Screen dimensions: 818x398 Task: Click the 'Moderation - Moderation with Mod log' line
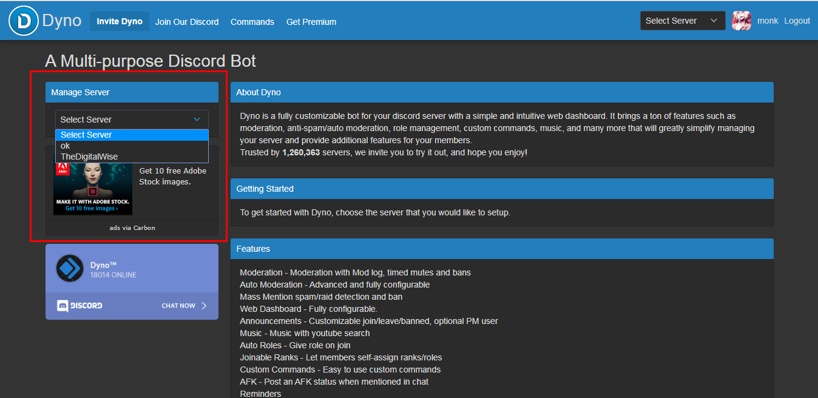click(356, 272)
